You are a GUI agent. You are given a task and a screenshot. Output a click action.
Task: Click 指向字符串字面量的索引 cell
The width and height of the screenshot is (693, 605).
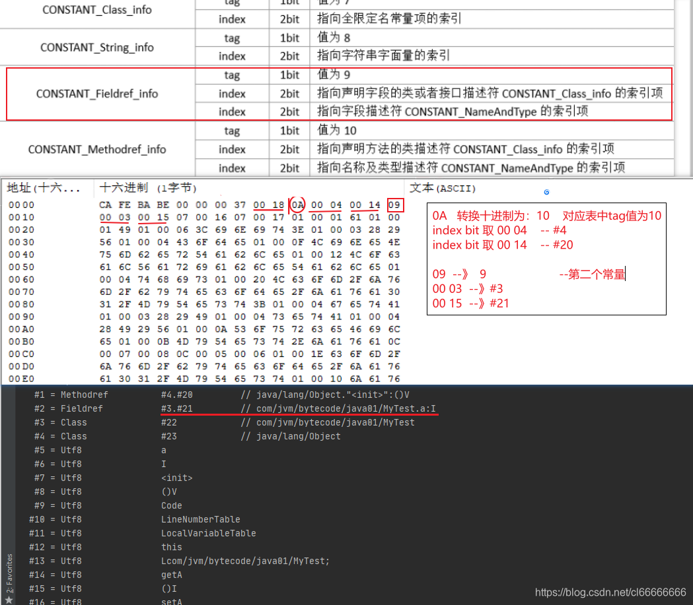492,56
